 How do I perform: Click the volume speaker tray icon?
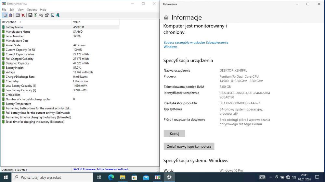(x=294, y=177)
